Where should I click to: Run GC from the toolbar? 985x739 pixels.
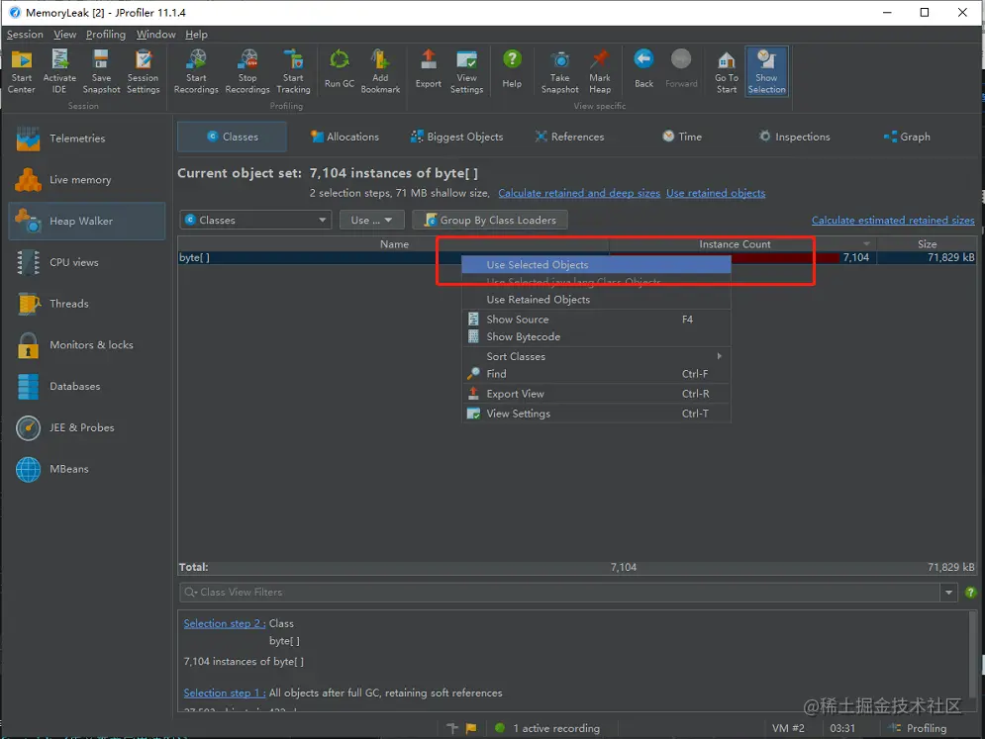(x=340, y=69)
